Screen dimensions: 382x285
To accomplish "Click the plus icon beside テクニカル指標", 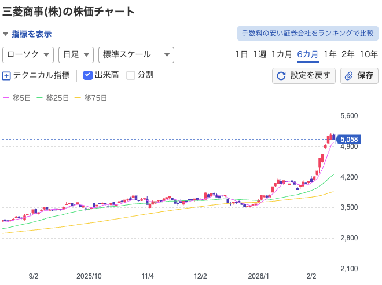I will pyautogui.click(x=7, y=75).
